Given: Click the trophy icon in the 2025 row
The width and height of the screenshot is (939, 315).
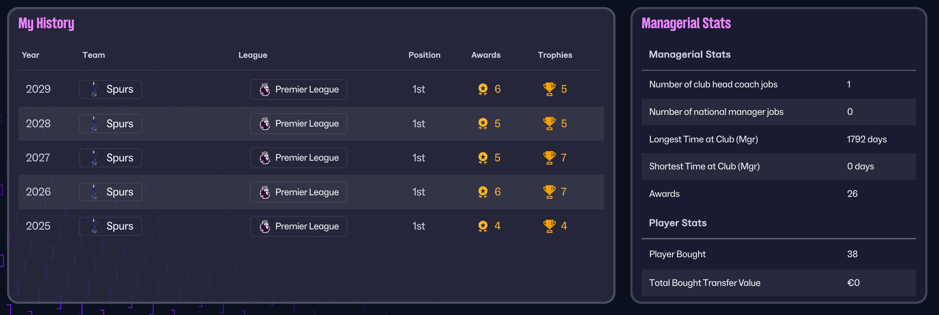Looking at the screenshot, I should tap(549, 226).
